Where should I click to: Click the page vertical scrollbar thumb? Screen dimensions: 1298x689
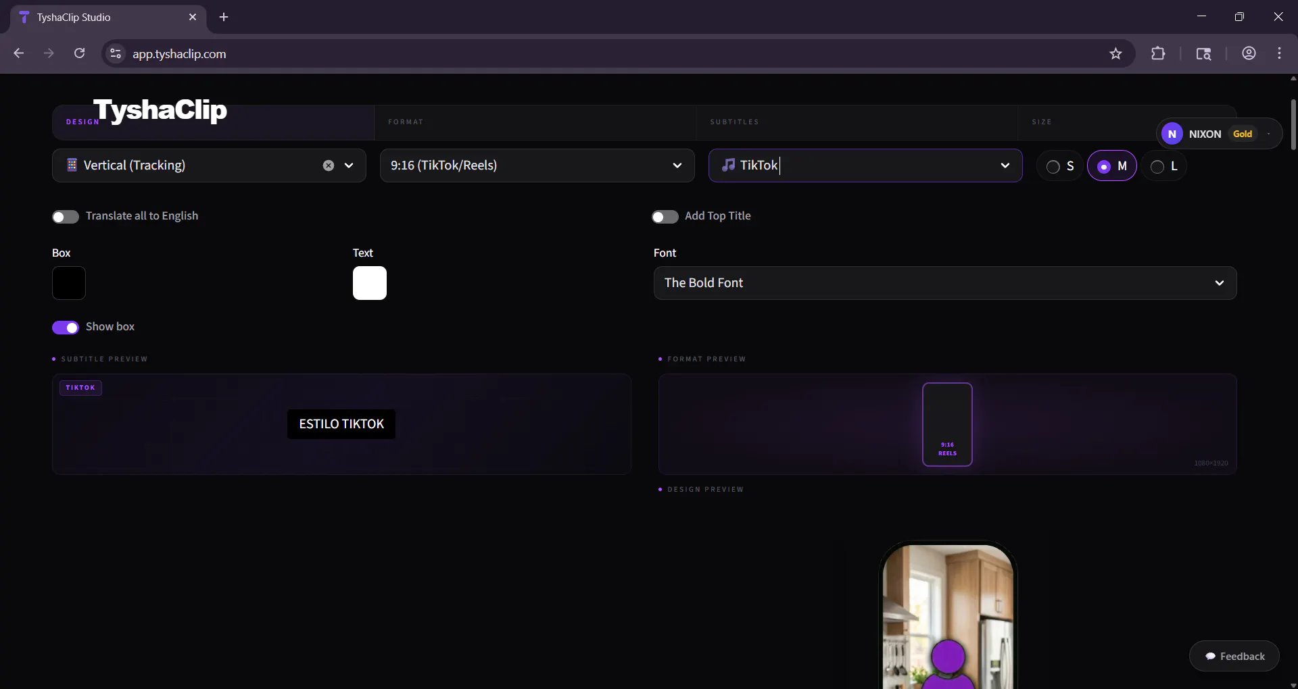(1293, 125)
